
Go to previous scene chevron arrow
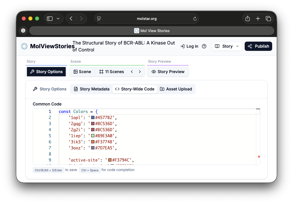click(132, 72)
